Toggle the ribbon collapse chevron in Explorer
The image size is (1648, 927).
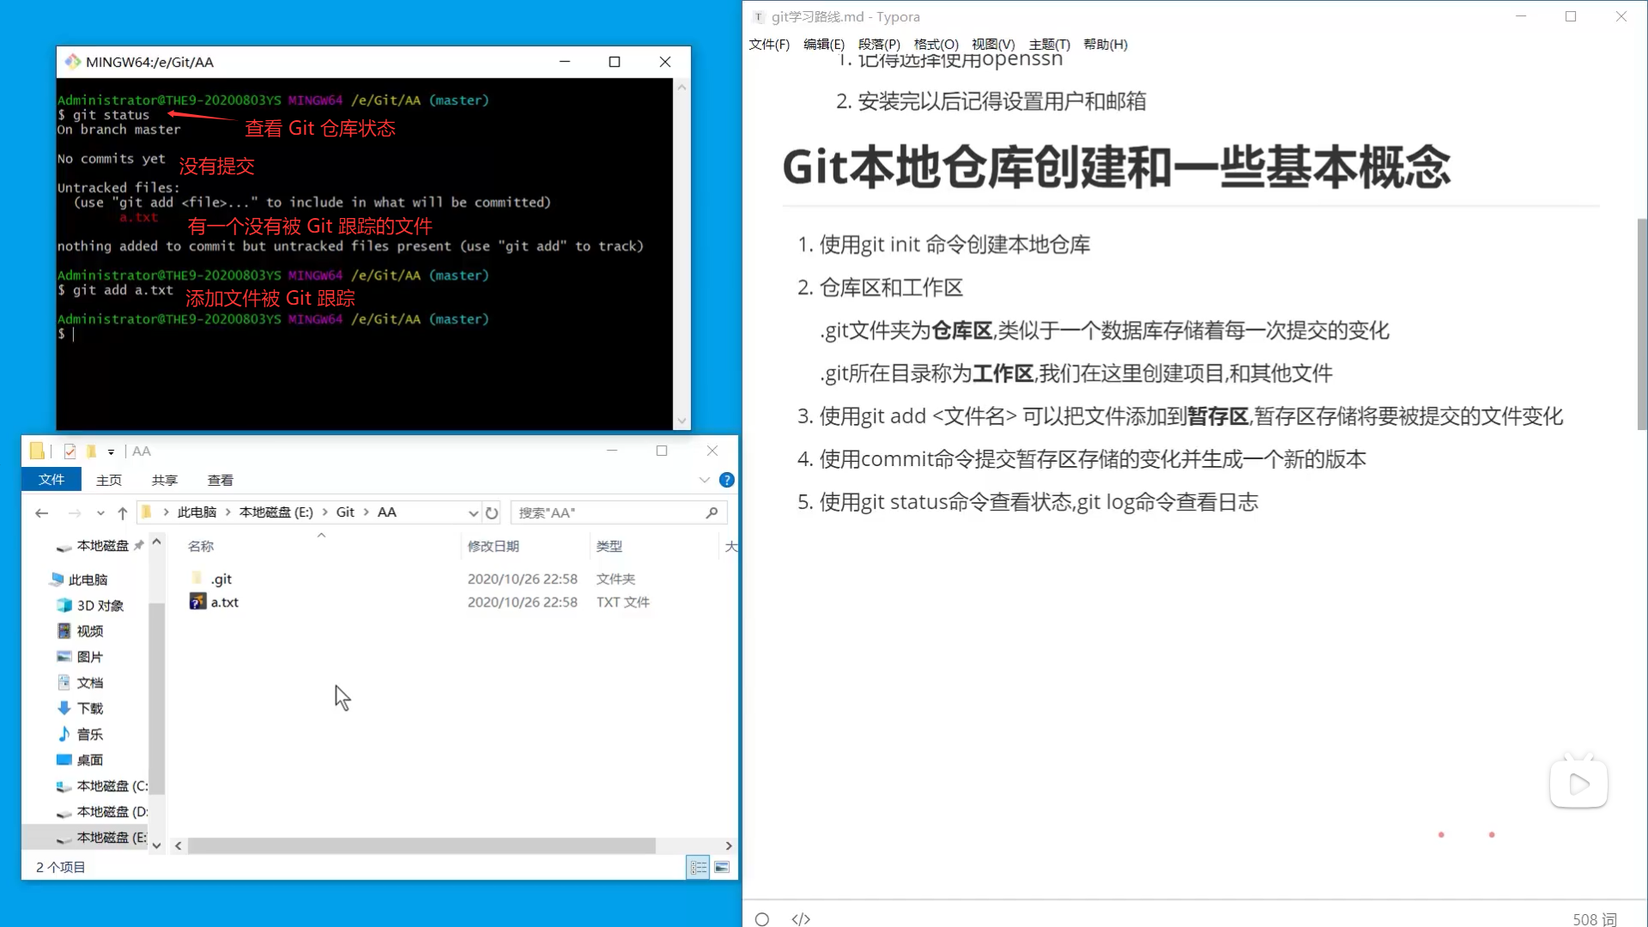pyautogui.click(x=705, y=480)
